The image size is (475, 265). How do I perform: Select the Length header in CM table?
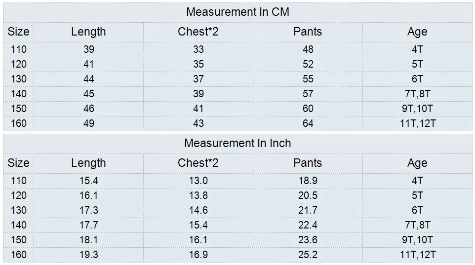pos(88,32)
